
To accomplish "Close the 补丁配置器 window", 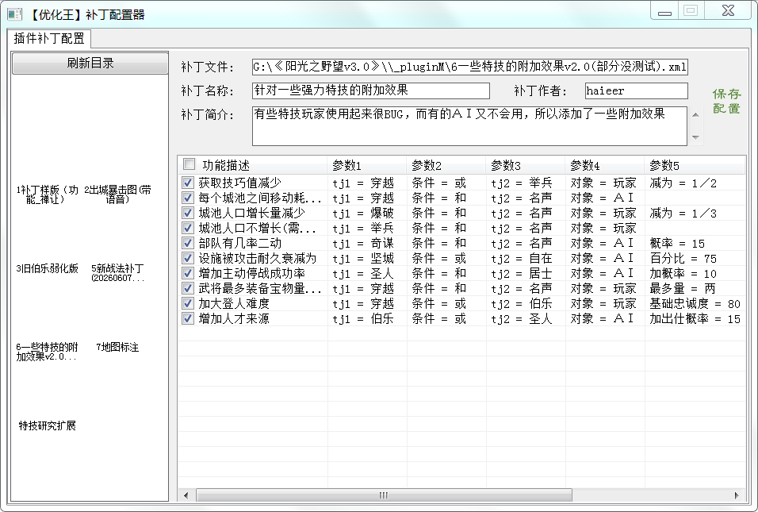I will click(728, 10).
